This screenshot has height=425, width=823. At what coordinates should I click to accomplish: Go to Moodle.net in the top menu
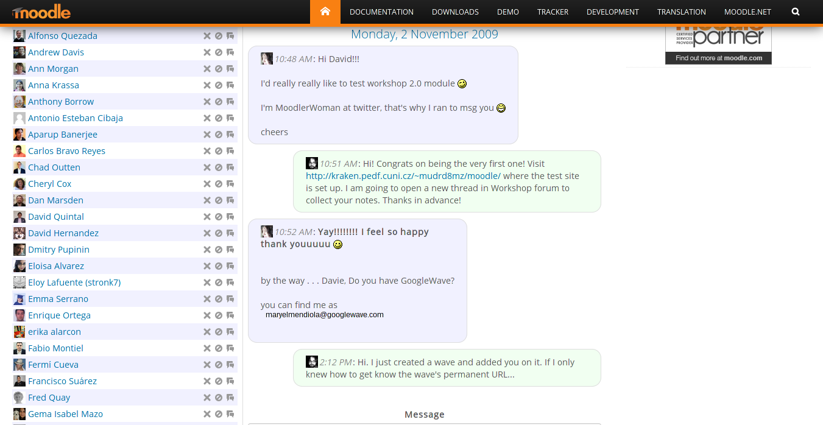[x=747, y=12]
